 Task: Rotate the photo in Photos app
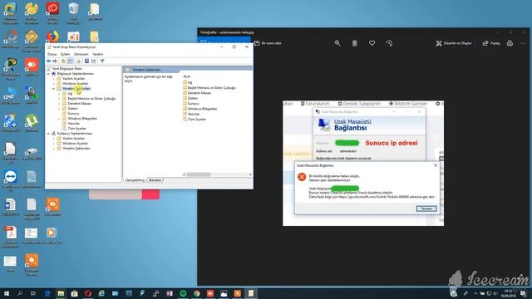pos(390,43)
